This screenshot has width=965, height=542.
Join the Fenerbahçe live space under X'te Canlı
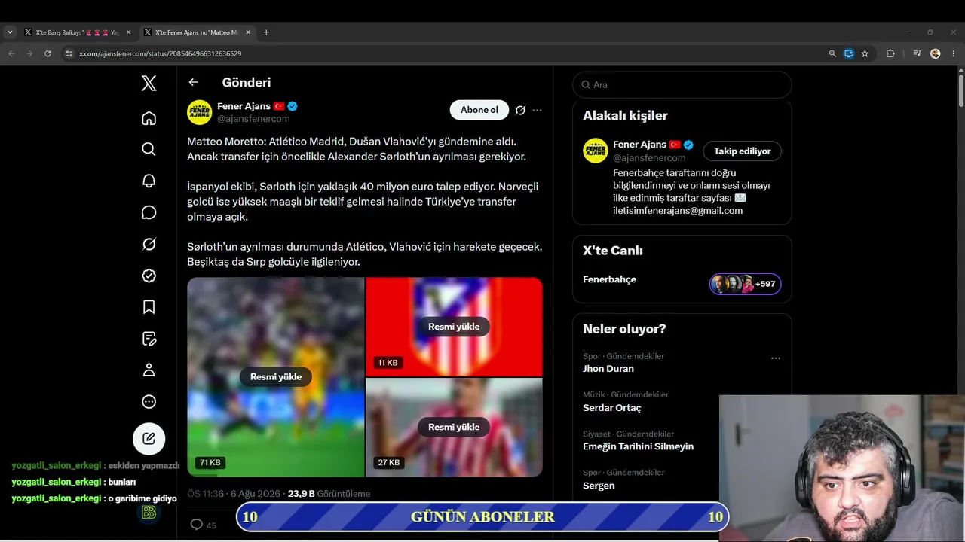pyautogui.click(x=610, y=279)
